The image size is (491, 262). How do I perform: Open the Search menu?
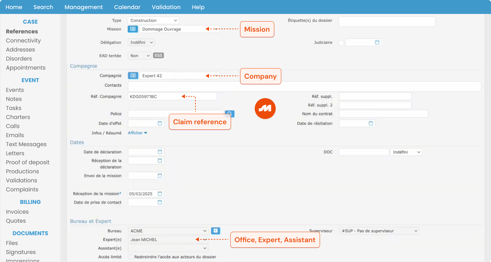click(43, 7)
